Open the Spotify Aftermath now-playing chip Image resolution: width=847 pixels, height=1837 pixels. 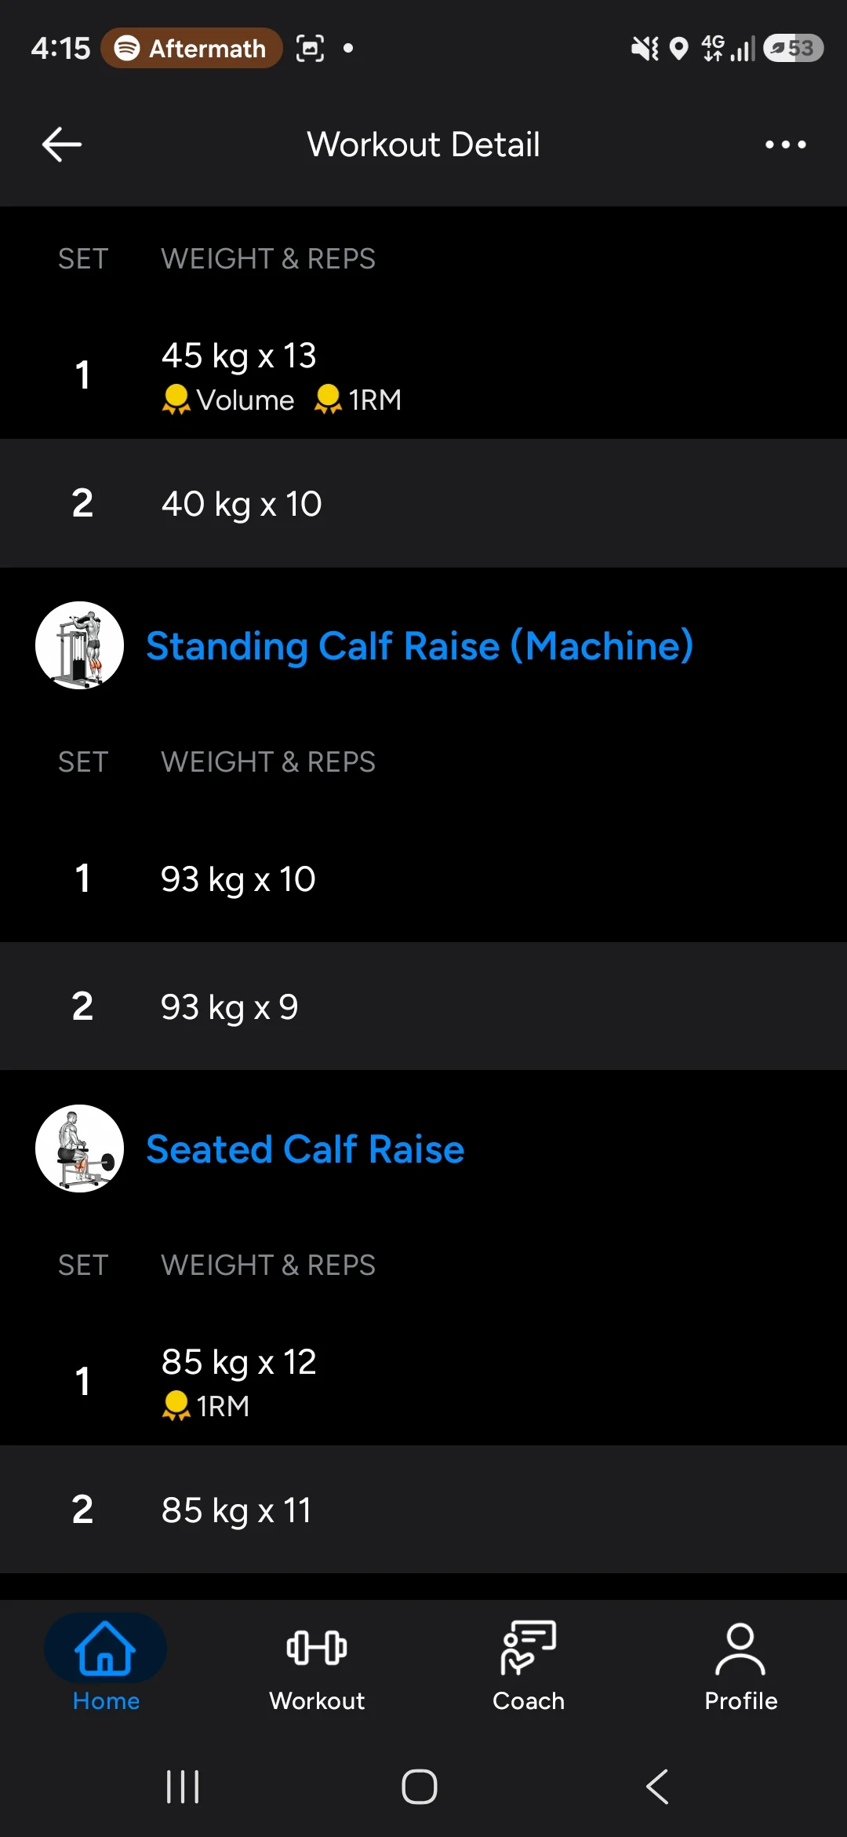pyautogui.click(x=191, y=48)
